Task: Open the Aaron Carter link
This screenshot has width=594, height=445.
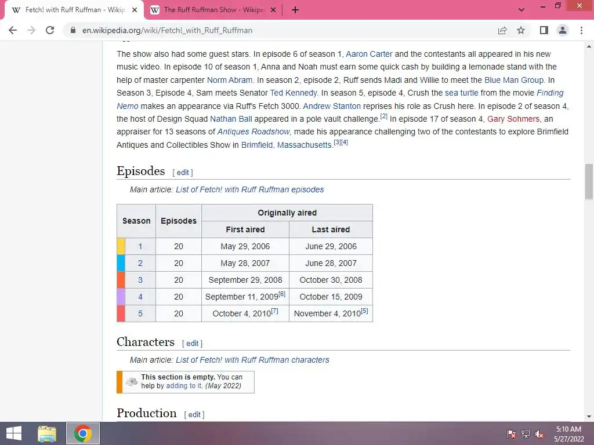Action: tap(369, 54)
